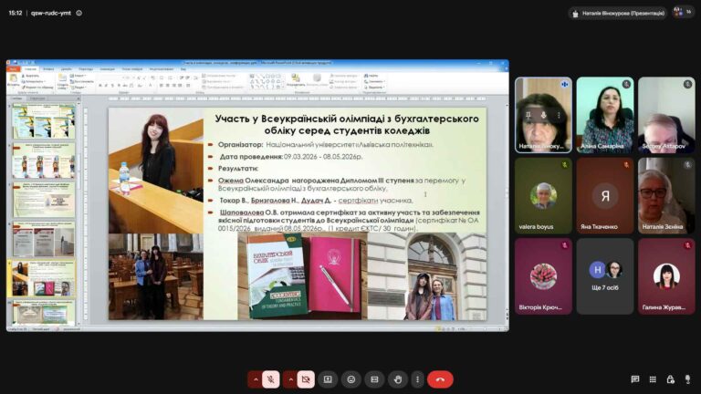
Task: Select the Наталія Зєніна video tile
Action: point(666,196)
